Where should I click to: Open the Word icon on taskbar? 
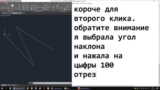coord(36,88)
